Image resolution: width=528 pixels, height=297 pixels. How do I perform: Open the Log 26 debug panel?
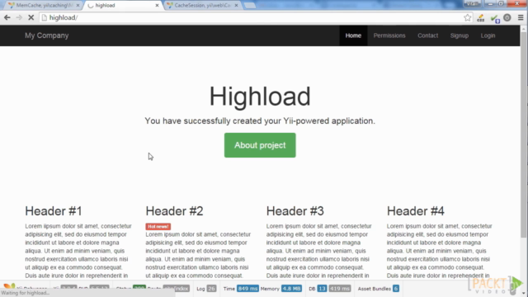[206, 289]
